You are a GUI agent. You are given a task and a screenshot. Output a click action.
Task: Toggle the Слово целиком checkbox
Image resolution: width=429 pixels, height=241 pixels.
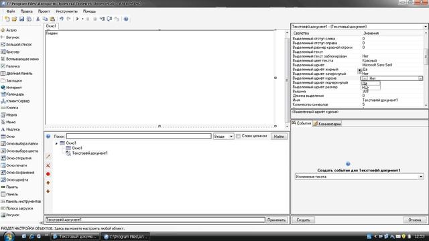(239, 136)
